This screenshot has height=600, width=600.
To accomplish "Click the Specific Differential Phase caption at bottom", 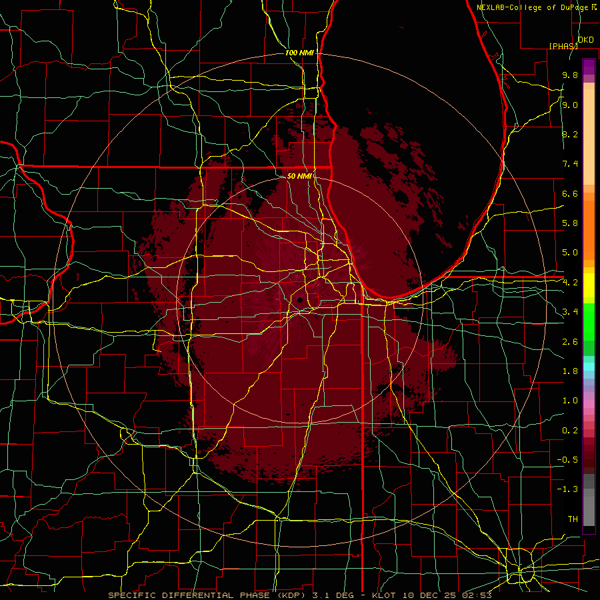I will pyautogui.click(x=299, y=595).
